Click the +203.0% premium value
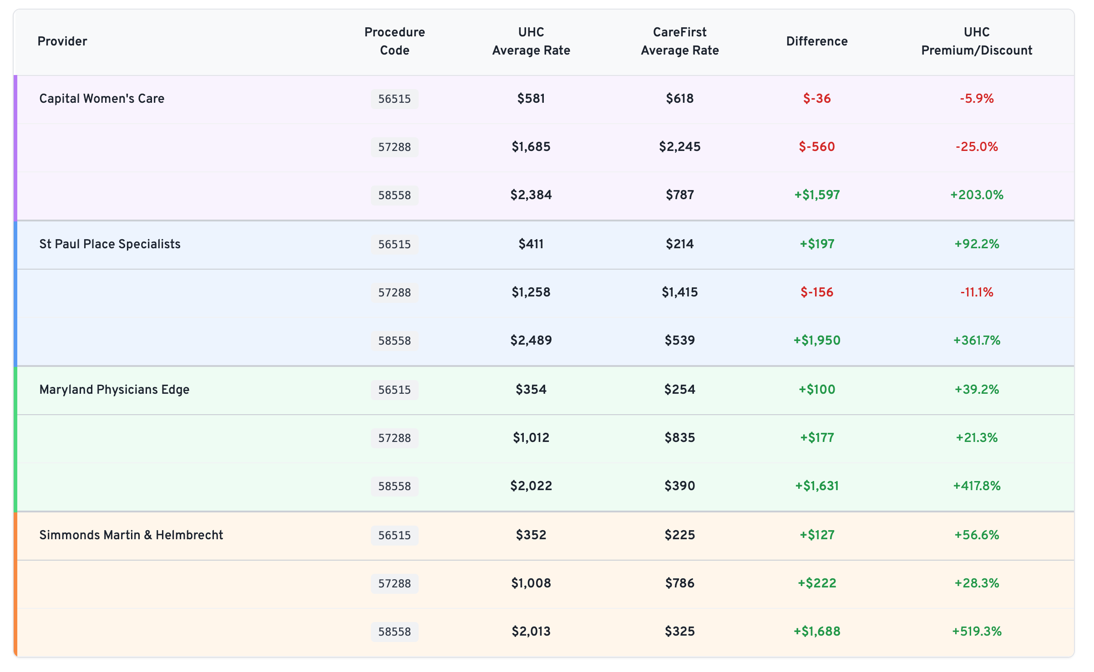Image resolution: width=1094 pixels, height=672 pixels. point(977,195)
